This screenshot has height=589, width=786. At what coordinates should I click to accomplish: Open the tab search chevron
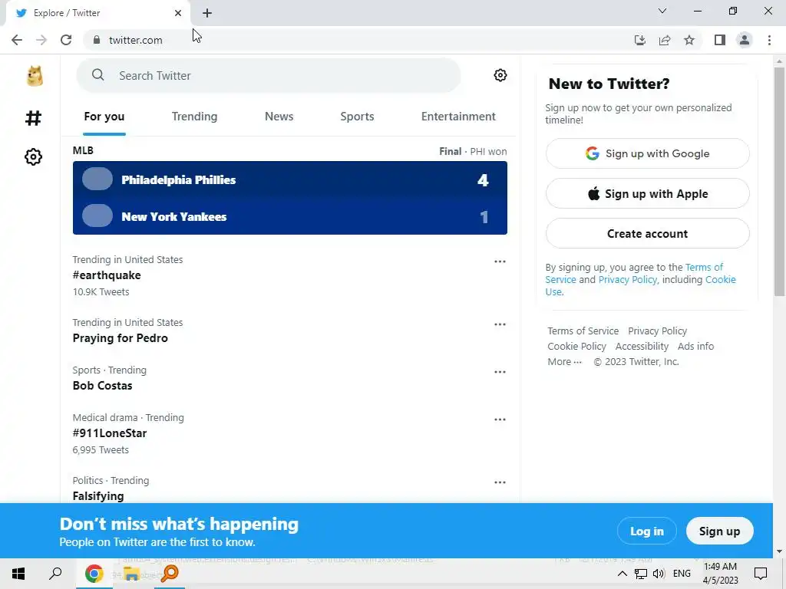662,11
